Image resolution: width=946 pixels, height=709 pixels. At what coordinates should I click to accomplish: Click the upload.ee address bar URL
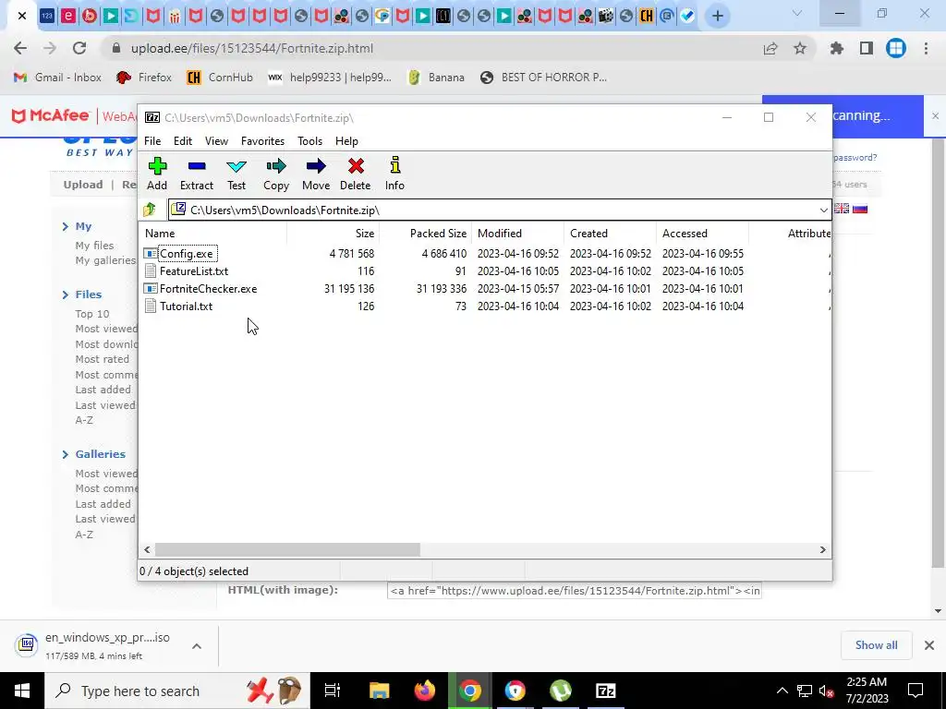point(252,48)
